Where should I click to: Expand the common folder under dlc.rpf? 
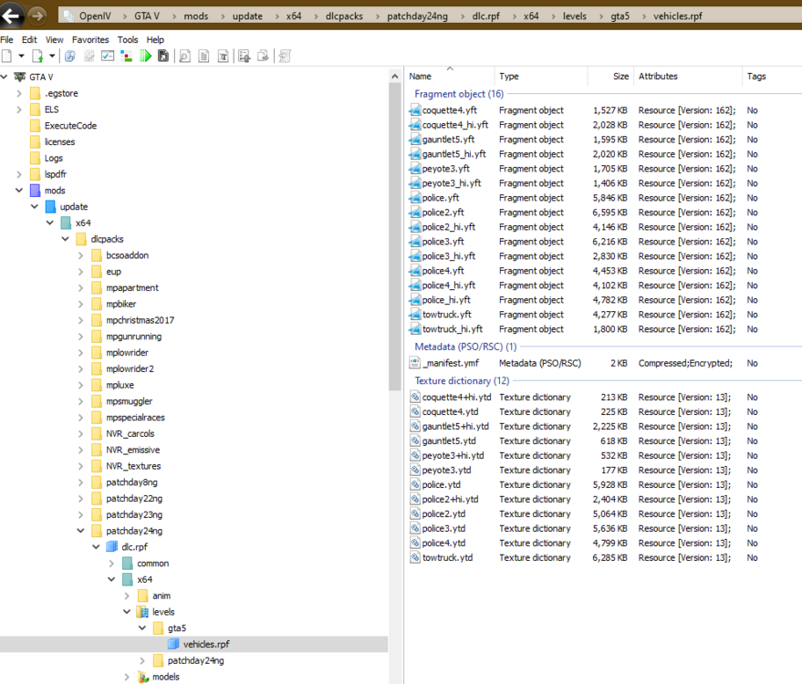coord(111,564)
